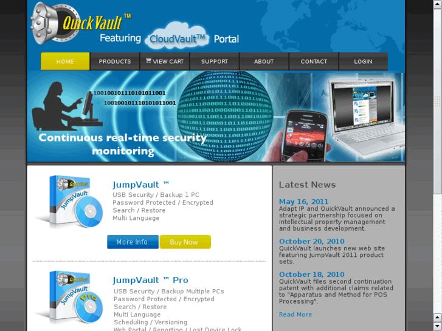
Task: Open the JumpVault product box image
Action: click(x=69, y=201)
